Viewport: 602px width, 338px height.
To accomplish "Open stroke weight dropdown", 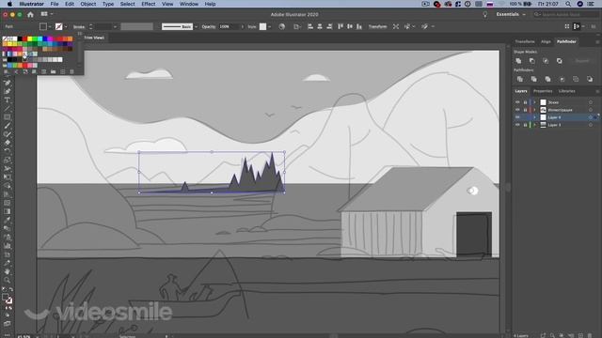I will 115,27.
